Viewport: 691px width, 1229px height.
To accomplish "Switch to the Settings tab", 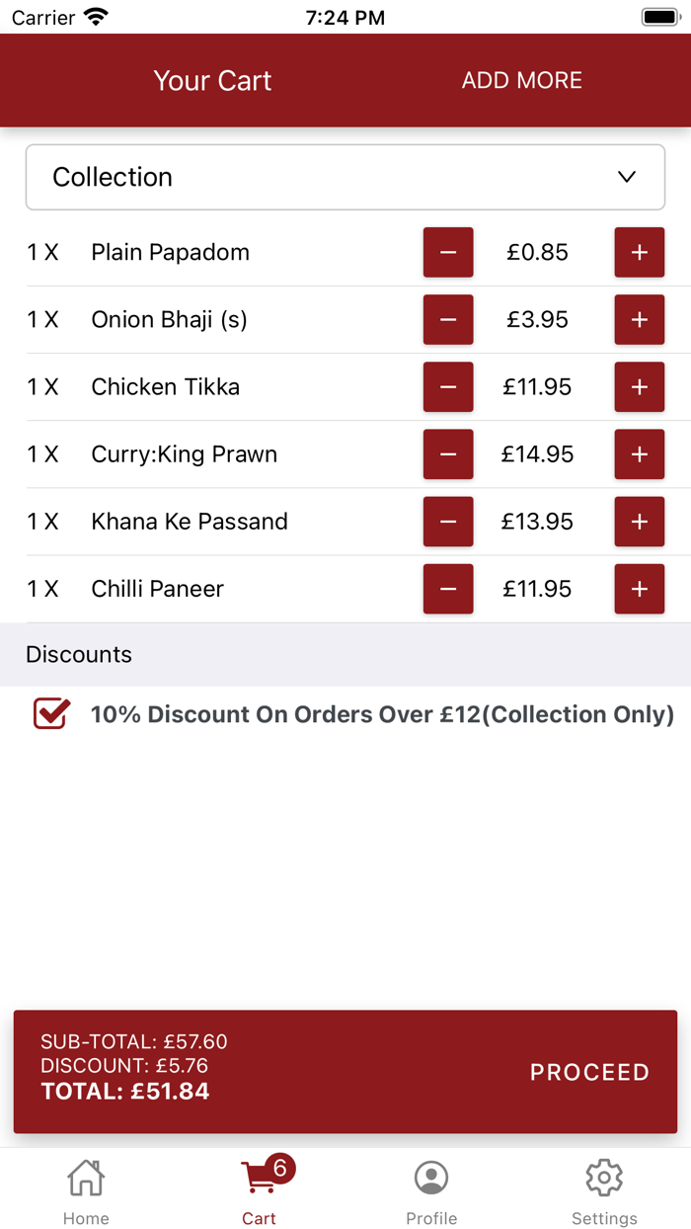I will pyautogui.click(x=604, y=1189).
